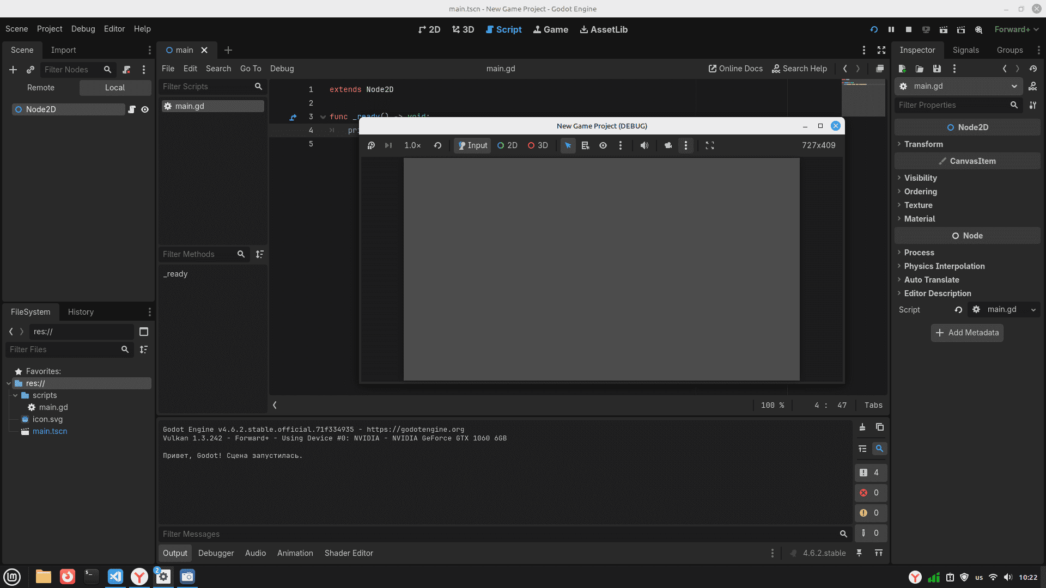
Task: Open documentation for the inspected object
Action: (x=1033, y=86)
